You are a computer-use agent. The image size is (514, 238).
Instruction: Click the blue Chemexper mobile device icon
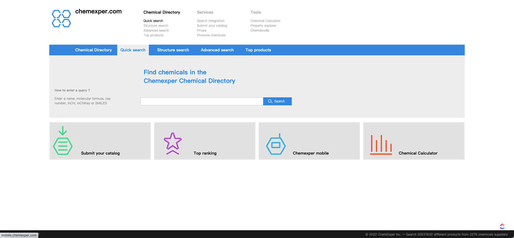(276, 144)
